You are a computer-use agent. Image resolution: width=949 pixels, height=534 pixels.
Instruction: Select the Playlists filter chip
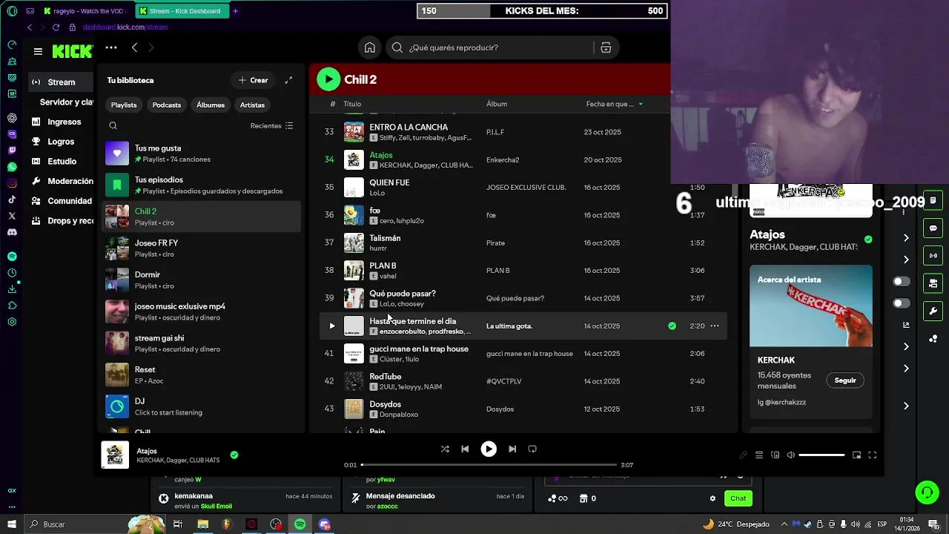point(124,105)
